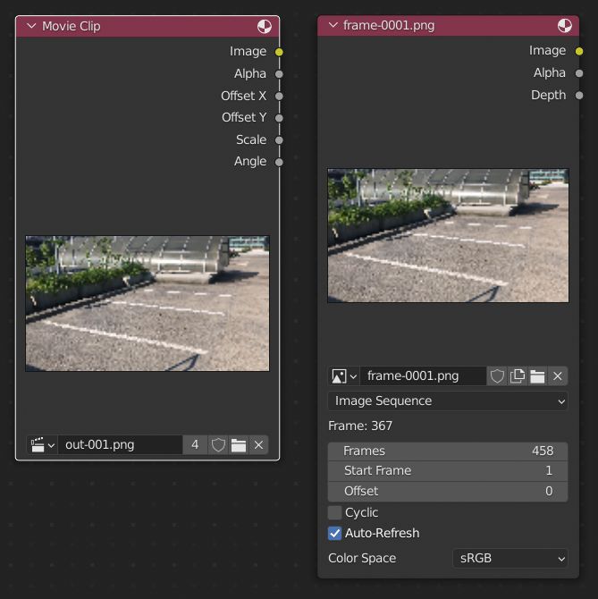
Task: Toggle preview icon on Movie Clip node header
Action: coord(265,26)
